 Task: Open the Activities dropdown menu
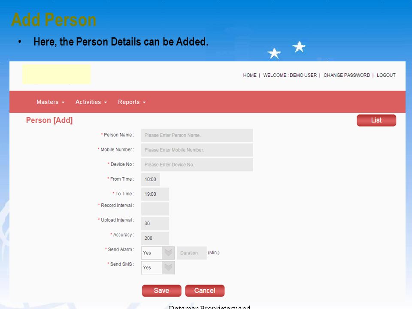pos(91,102)
